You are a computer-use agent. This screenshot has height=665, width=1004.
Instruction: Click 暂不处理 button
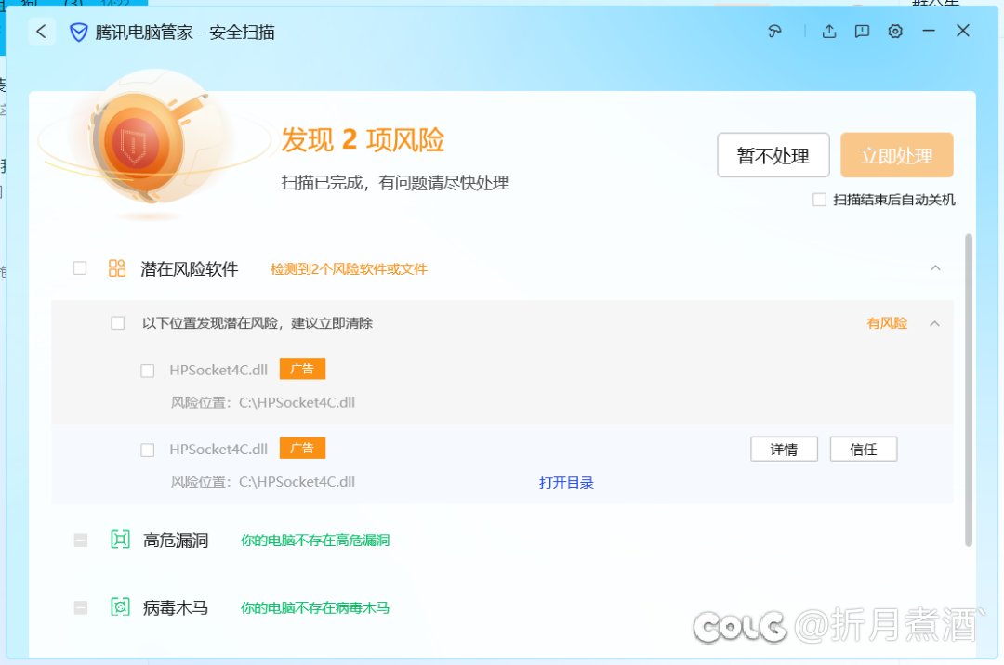[773, 155]
